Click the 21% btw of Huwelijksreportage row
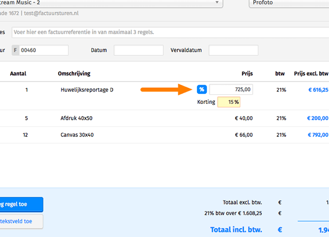 point(281,90)
